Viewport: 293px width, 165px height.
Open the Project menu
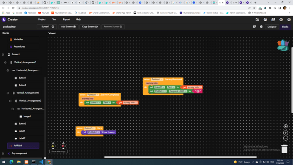point(42,20)
